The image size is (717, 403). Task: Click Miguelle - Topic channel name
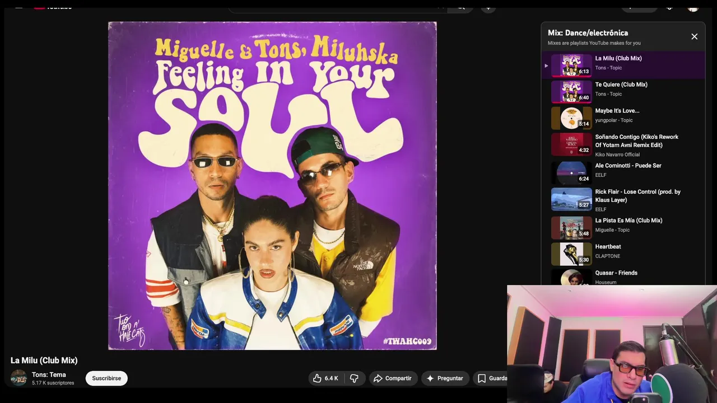click(x=612, y=230)
